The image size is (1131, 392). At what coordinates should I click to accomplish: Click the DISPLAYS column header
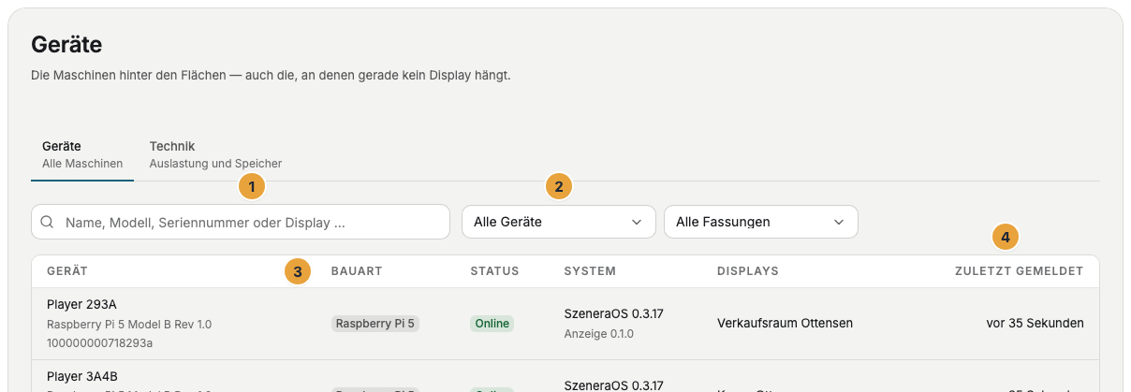point(748,271)
